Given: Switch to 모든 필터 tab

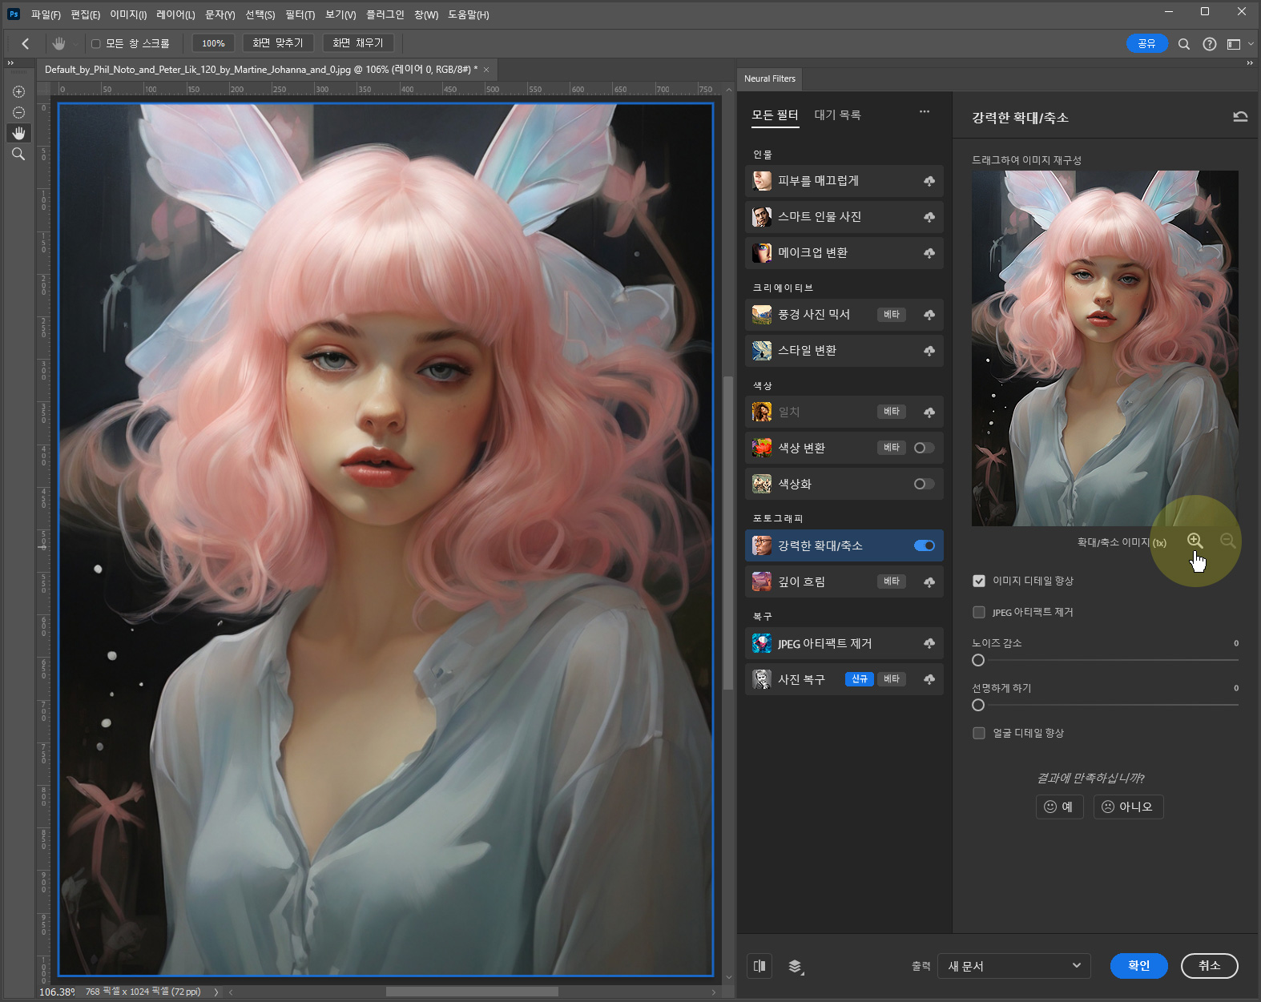Looking at the screenshot, I should pyautogui.click(x=775, y=115).
